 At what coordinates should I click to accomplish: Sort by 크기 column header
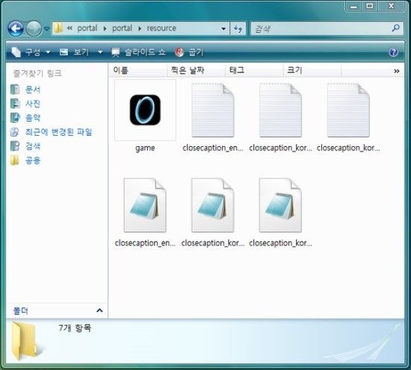pyautogui.click(x=312, y=70)
